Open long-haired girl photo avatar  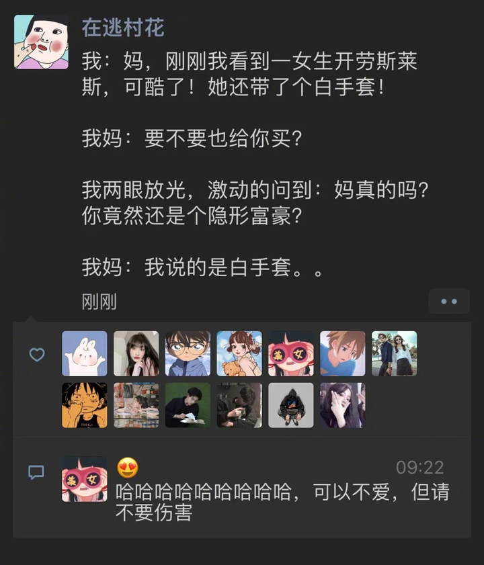(x=136, y=353)
